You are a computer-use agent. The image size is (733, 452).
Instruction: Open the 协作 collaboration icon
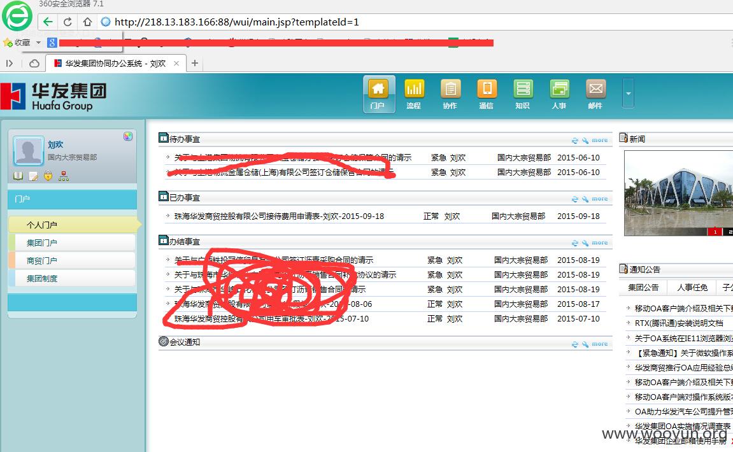click(x=450, y=94)
